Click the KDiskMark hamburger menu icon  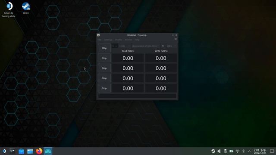[x=176, y=39]
